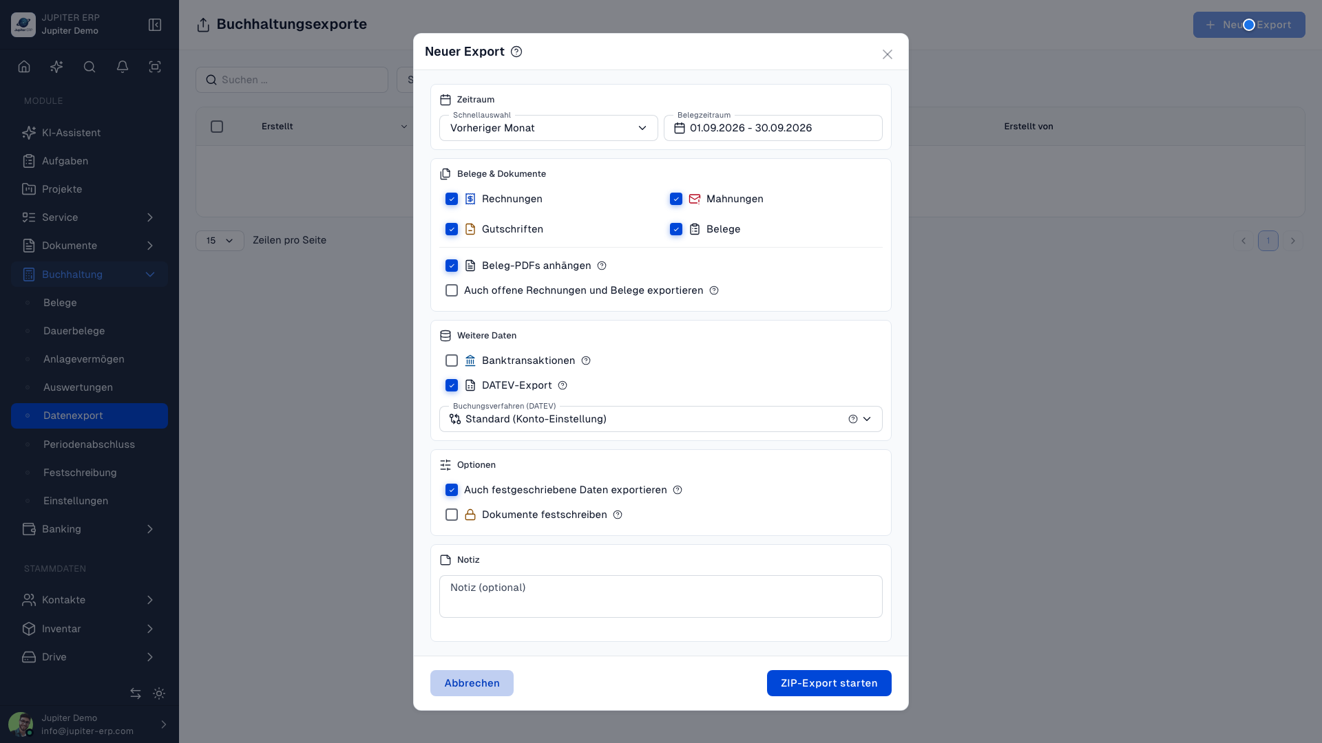Open Periodenabschluss in Buchhaltung submenu
This screenshot has height=743, width=1322.
(90, 444)
